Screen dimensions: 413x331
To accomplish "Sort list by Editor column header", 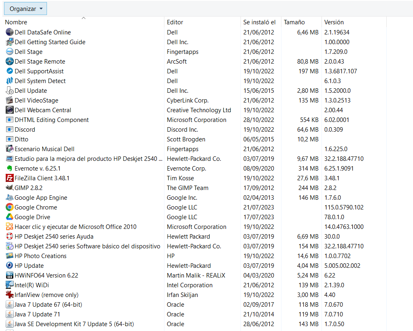I will pos(175,22).
